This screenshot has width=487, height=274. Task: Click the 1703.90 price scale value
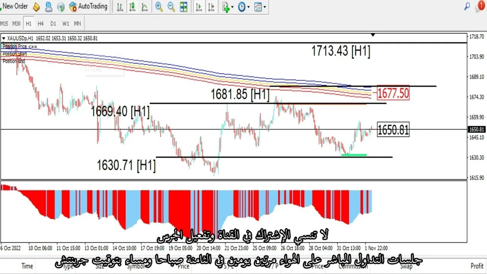pos(476,57)
